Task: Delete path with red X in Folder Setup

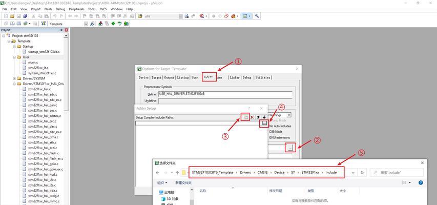Action: pyautogui.click(x=252, y=117)
